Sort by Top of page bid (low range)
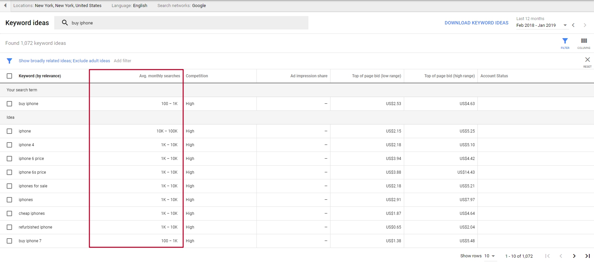The image size is (594, 264). [376, 76]
